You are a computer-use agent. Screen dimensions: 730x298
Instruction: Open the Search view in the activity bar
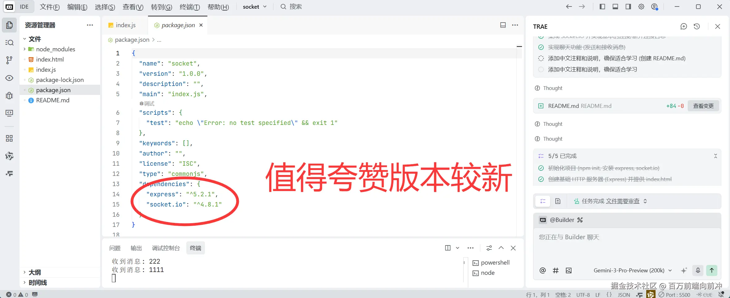click(x=9, y=43)
